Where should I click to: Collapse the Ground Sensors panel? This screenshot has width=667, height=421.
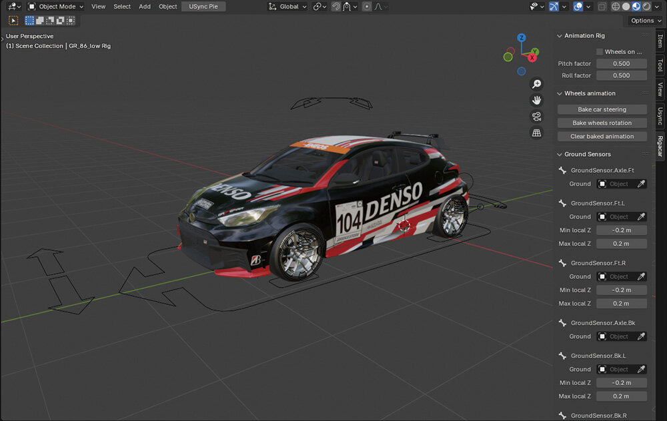click(x=559, y=154)
